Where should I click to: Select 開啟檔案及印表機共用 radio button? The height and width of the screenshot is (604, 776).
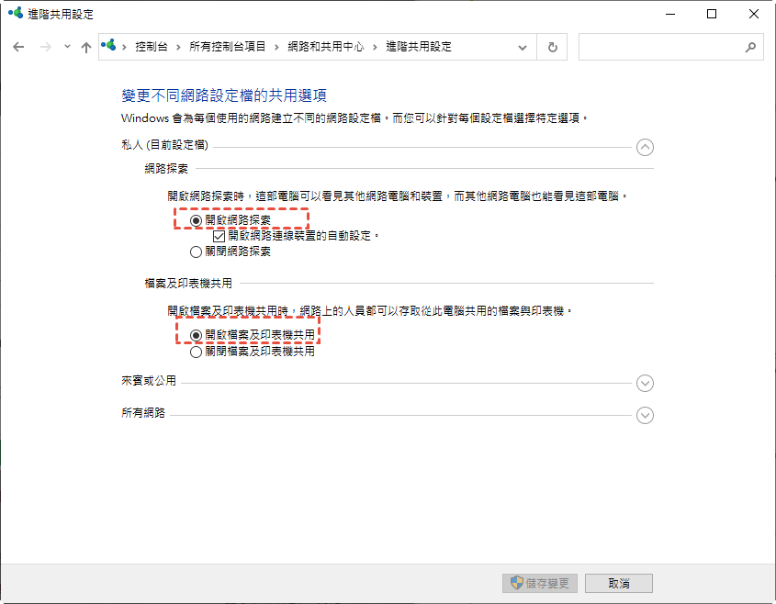pyautogui.click(x=196, y=336)
